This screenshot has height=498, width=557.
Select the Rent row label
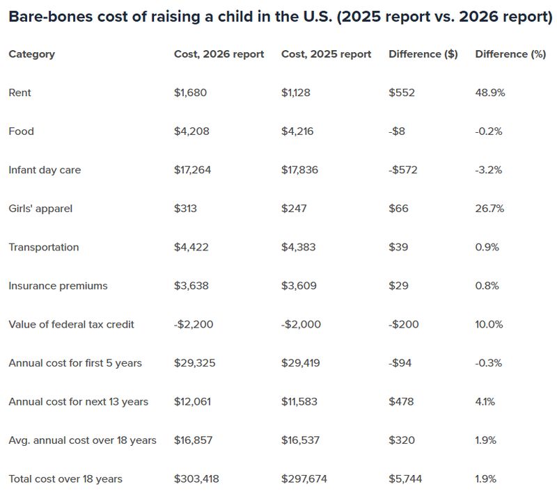tap(19, 93)
